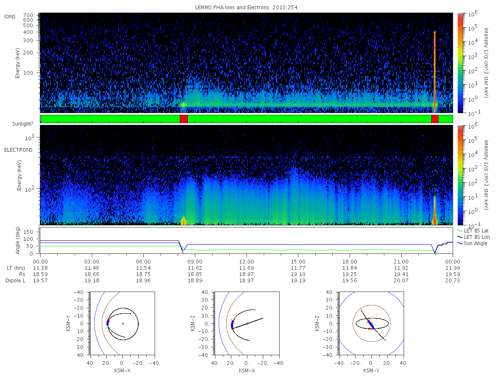Click the yellow electron burst near 08:15
This screenshot has height=377, width=503.
[183, 220]
